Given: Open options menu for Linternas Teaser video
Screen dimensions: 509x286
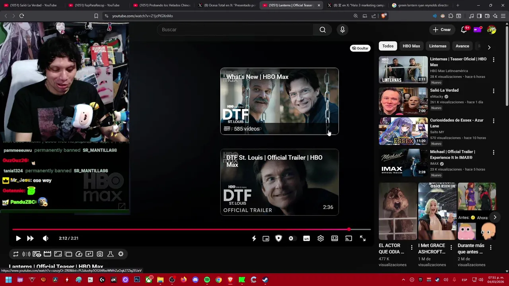Looking at the screenshot, I should point(493,60).
